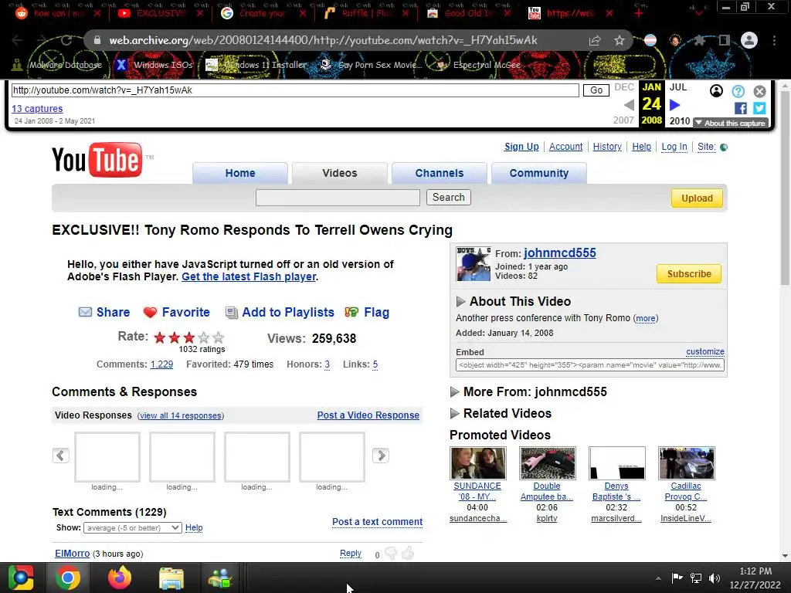
Task: Open the browser side panel icon
Action: pyautogui.click(x=725, y=40)
